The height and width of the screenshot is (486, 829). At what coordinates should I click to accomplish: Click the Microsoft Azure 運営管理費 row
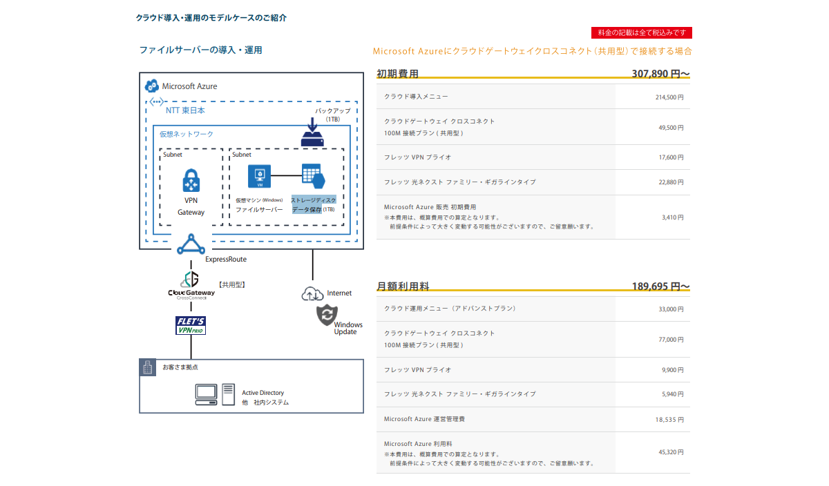(x=533, y=419)
